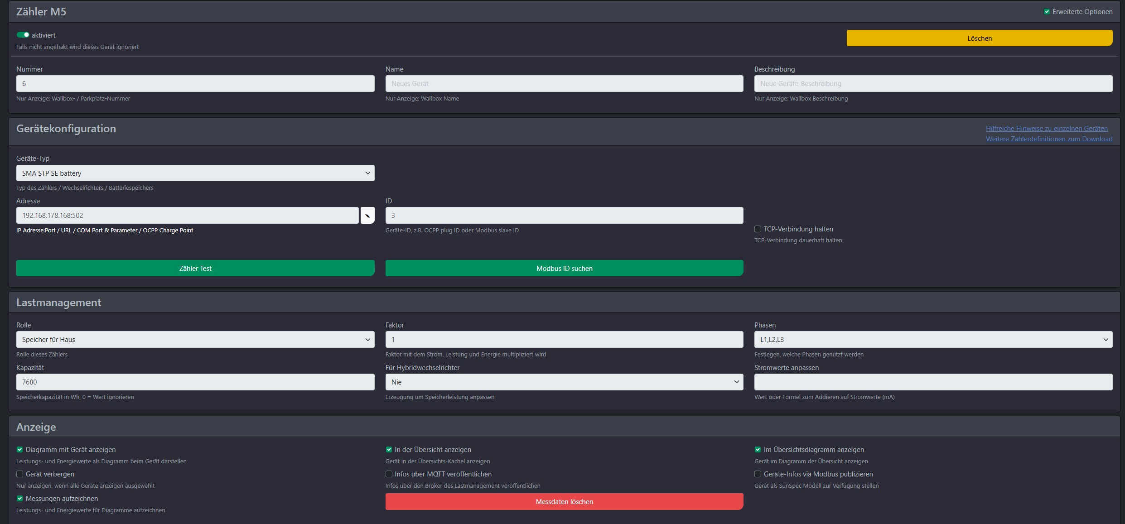Uncheck Erweiterte Optionen checkbox
The width and height of the screenshot is (1125, 524).
tap(1047, 12)
